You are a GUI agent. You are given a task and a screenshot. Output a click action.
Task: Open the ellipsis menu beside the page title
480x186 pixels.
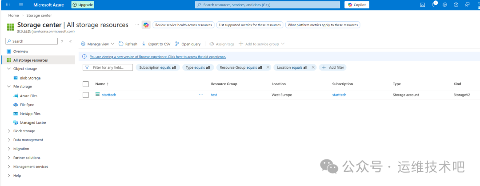pos(137,24)
